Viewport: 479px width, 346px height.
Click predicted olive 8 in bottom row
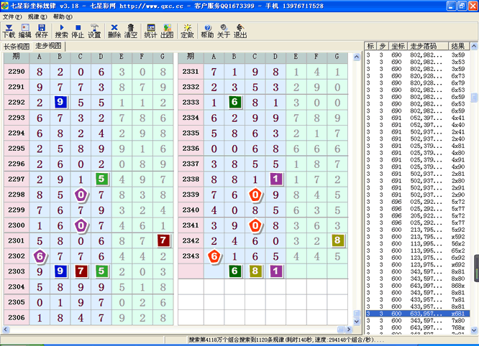[x=255, y=271]
